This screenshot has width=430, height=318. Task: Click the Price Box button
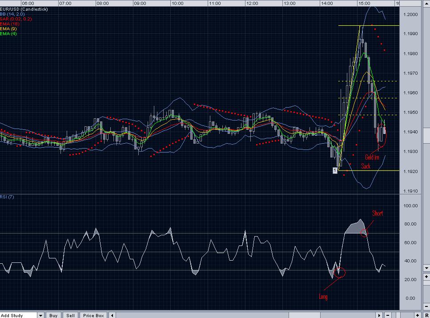coord(93,315)
